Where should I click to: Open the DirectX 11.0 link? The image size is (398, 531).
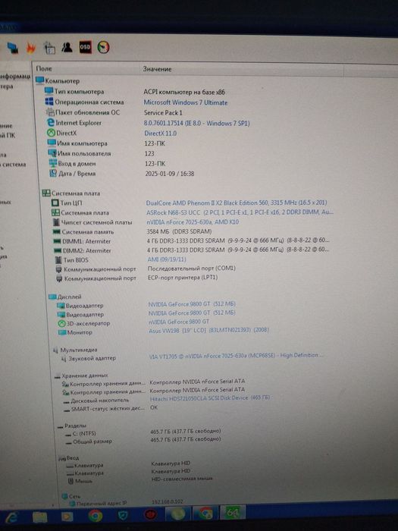pyautogui.click(x=161, y=133)
